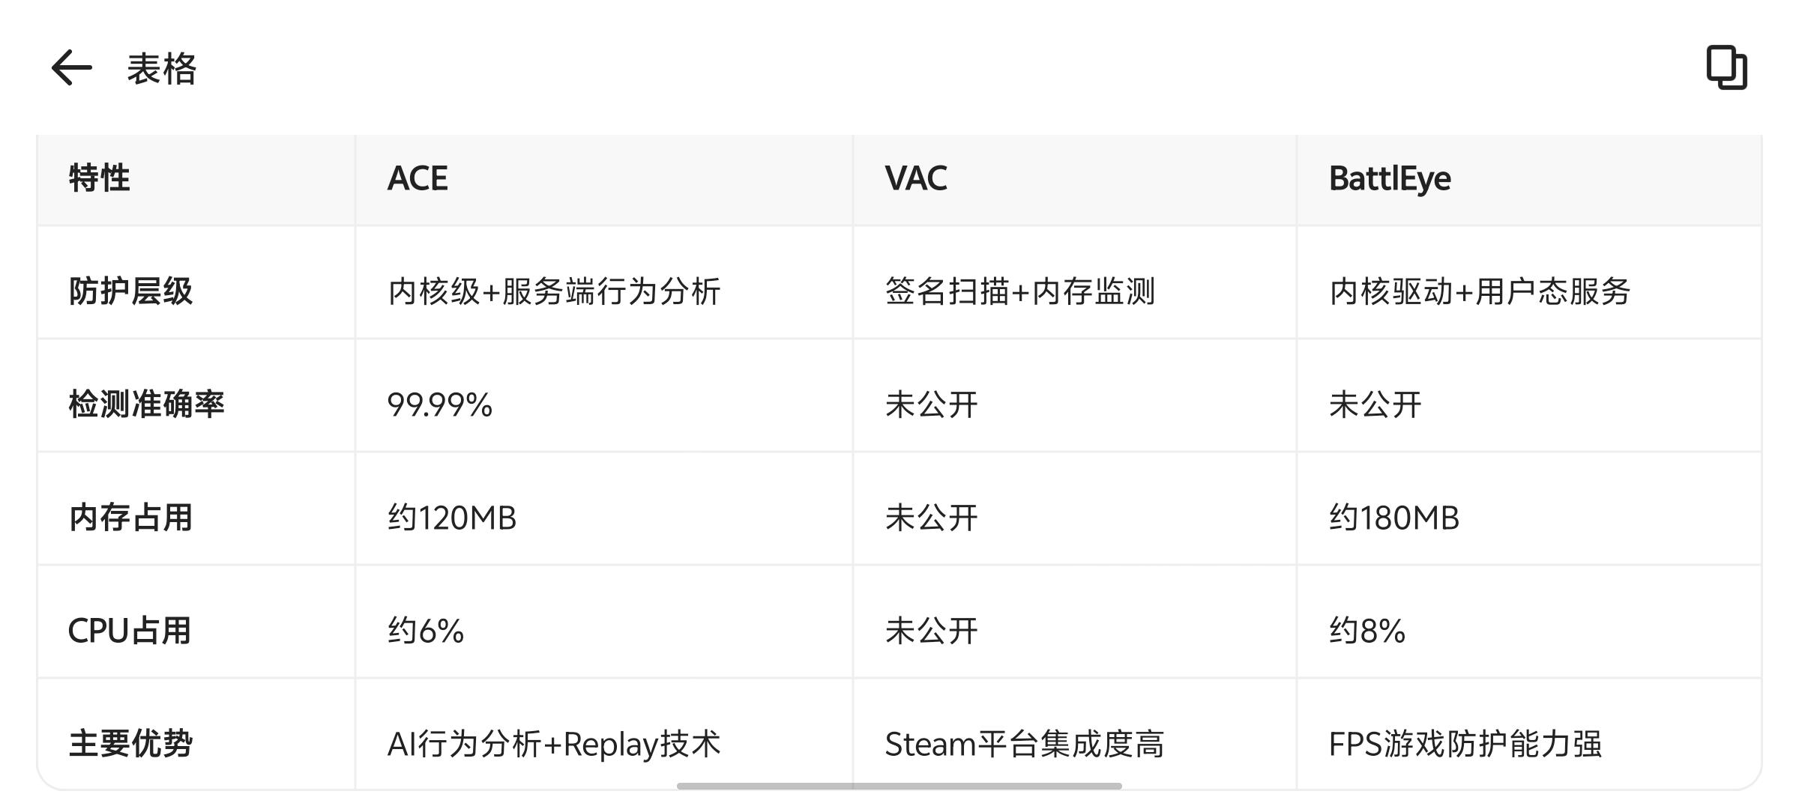Click the 约8% CPU cell

point(1366,631)
